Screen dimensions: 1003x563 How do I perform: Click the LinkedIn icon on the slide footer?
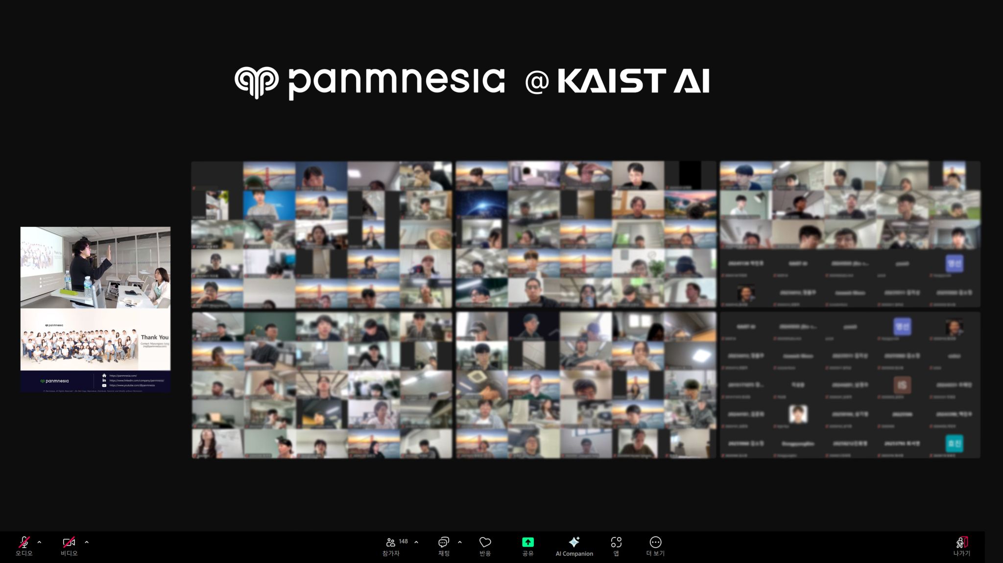coord(104,381)
